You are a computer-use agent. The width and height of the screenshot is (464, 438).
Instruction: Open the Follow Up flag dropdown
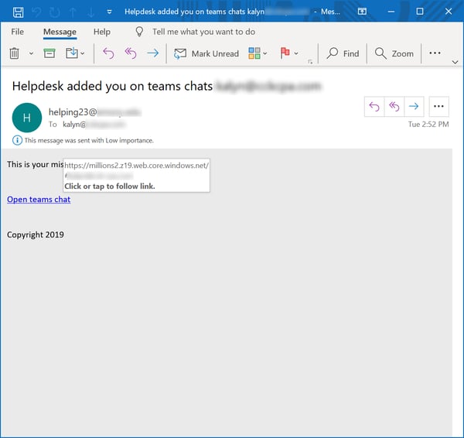tap(290, 53)
